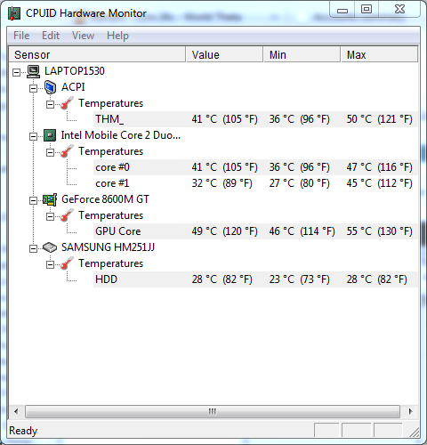Image resolution: width=427 pixels, height=445 pixels.
Task: Collapse the Intel Mobile Core 2 Duo node
Action: [33, 136]
